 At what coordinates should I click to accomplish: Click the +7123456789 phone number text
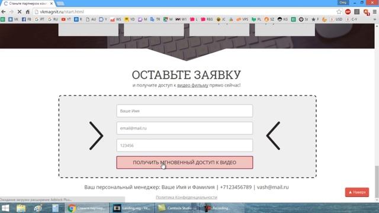236,187
